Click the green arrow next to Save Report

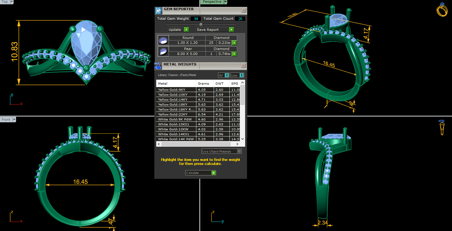pyautogui.click(x=232, y=30)
